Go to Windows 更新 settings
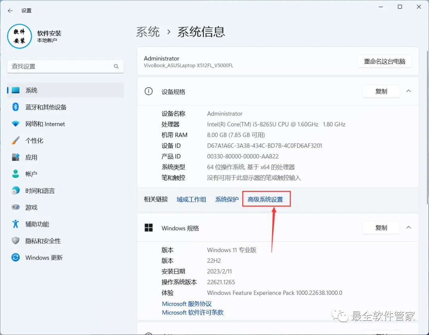 pyautogui.click(x=66, y=257)
